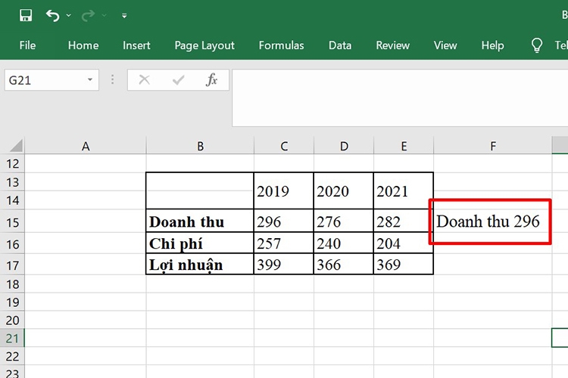
Task: Click inside the formula bar input
Action: click(x=400, y=98)
